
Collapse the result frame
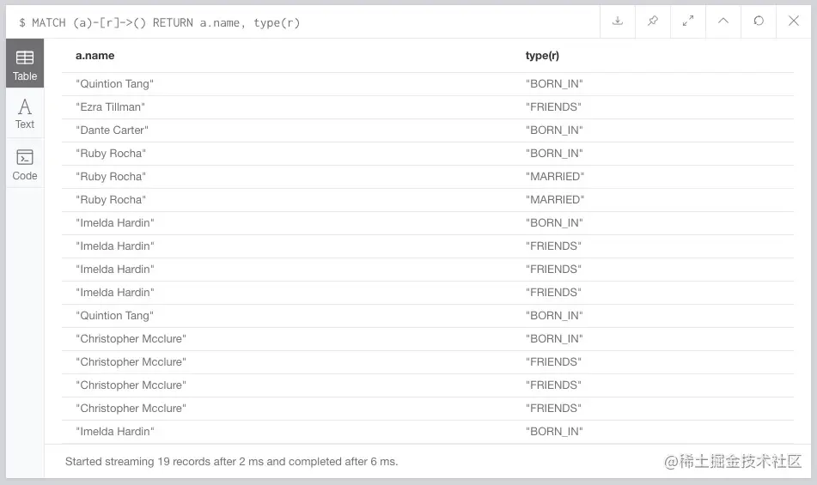coord(723,21)
